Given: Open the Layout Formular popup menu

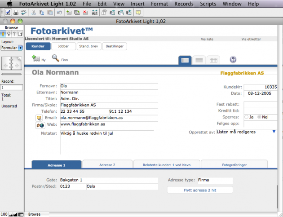Looking at the screenshot, I should pos(12,48).
